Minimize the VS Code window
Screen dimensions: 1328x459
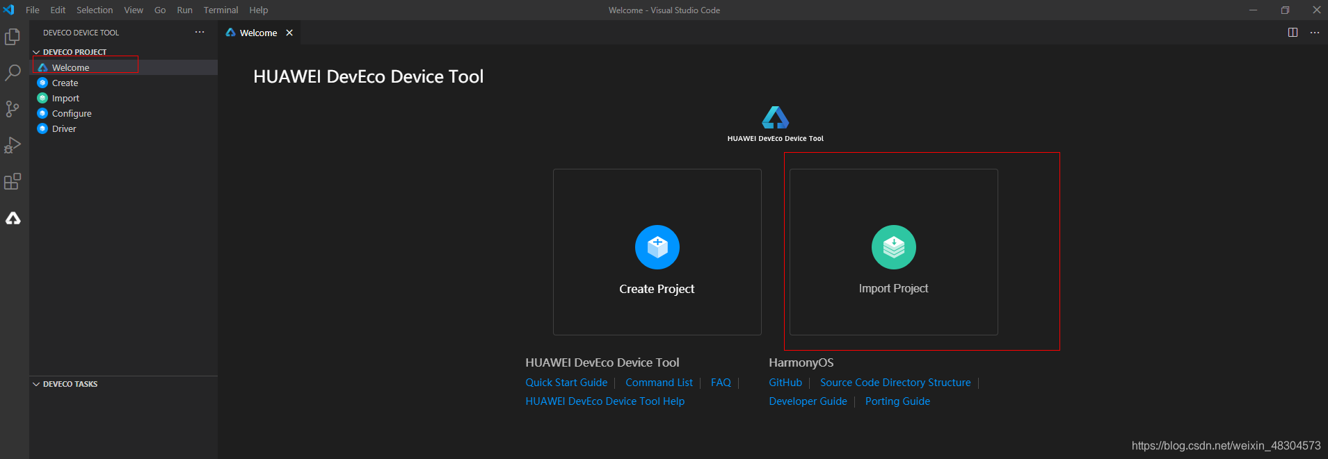click(1253, 10)
